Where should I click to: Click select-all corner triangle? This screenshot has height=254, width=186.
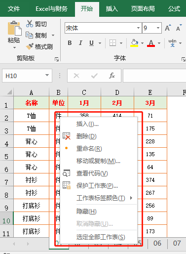10,92
